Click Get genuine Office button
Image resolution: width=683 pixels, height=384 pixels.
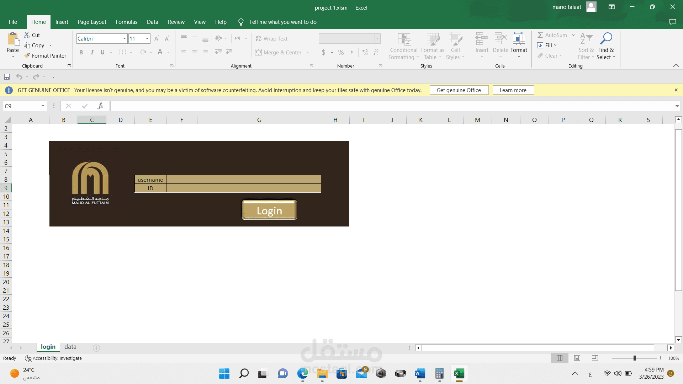point(459,90)
